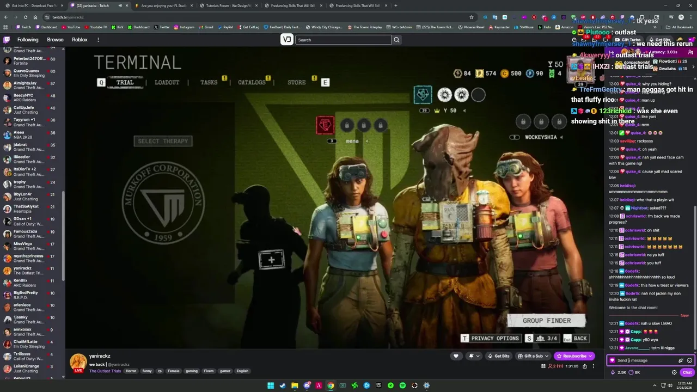Click the English tag
This screenshot has height=392, width=697.
tap(242, 371)
